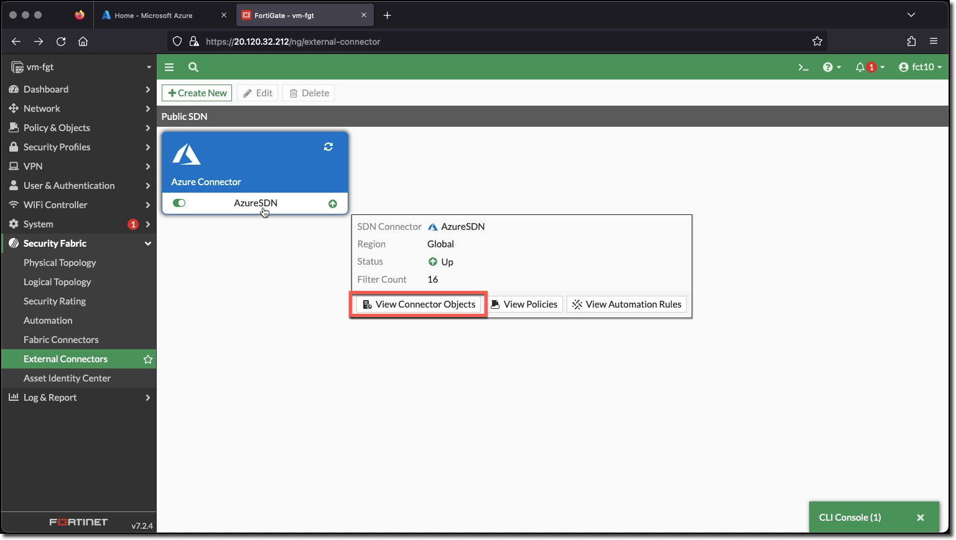Open Fabric Connectors page

[x=61, y=340]
